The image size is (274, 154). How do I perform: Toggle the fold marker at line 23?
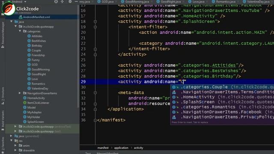(95, 49)
